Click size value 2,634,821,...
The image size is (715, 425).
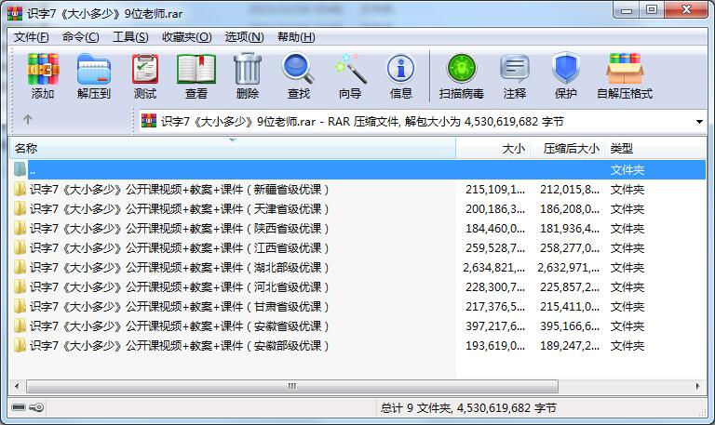coord(493,268)
